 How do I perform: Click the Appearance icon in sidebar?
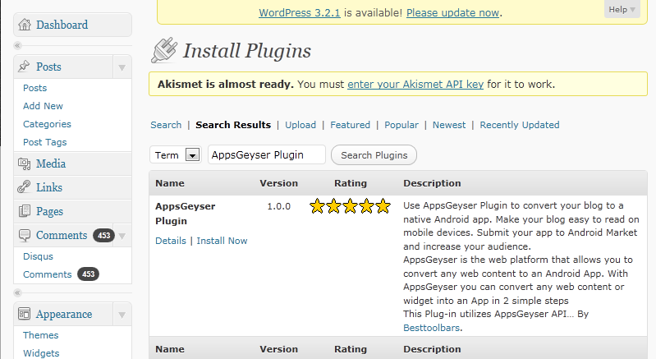point(25,314)
